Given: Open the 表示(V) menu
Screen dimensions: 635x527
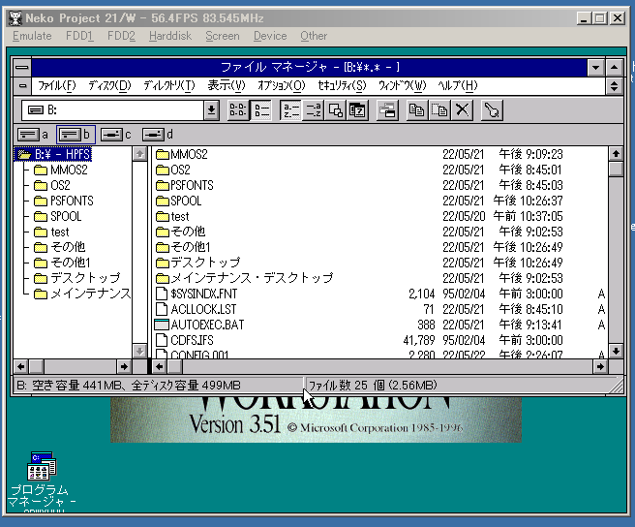Looking at the screenshot, I should (x=227, y=85).
